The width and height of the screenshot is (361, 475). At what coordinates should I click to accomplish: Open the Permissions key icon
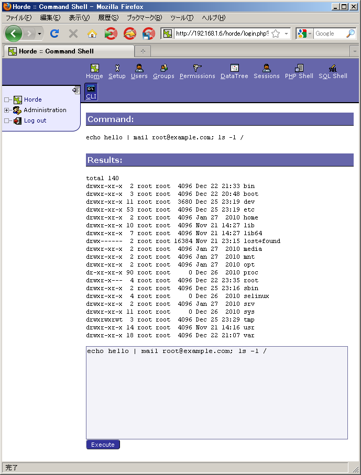point(197,69)
